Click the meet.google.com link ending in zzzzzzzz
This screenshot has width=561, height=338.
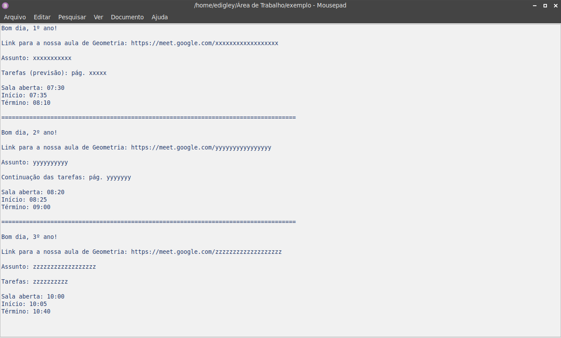[206, 252]
